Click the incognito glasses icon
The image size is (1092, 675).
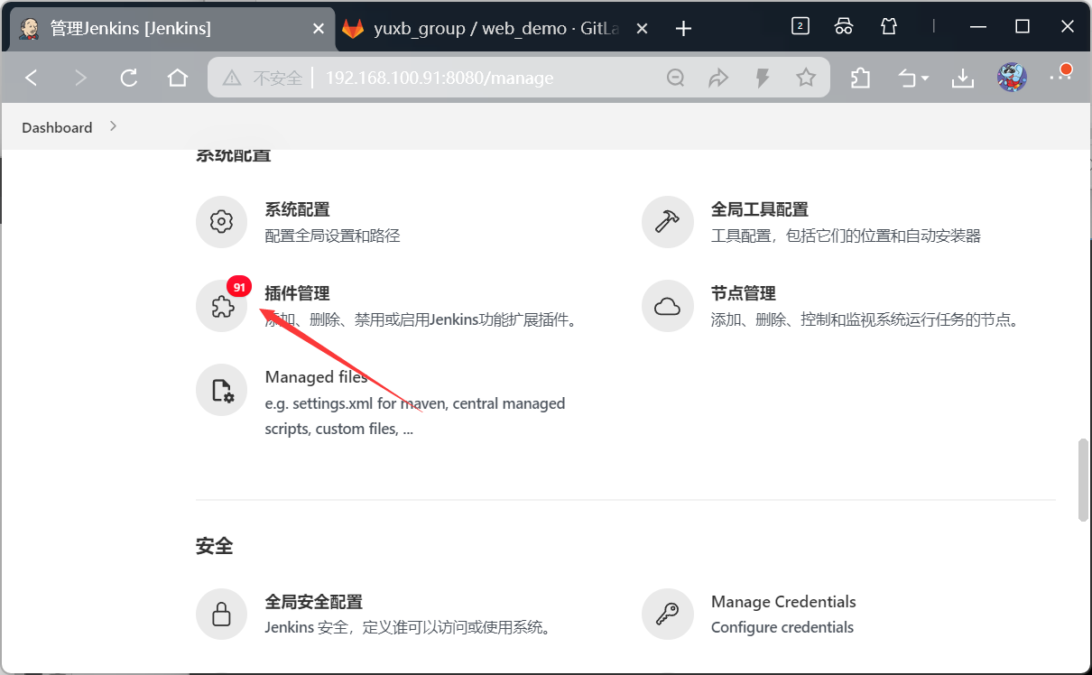(x=844, y=26)
